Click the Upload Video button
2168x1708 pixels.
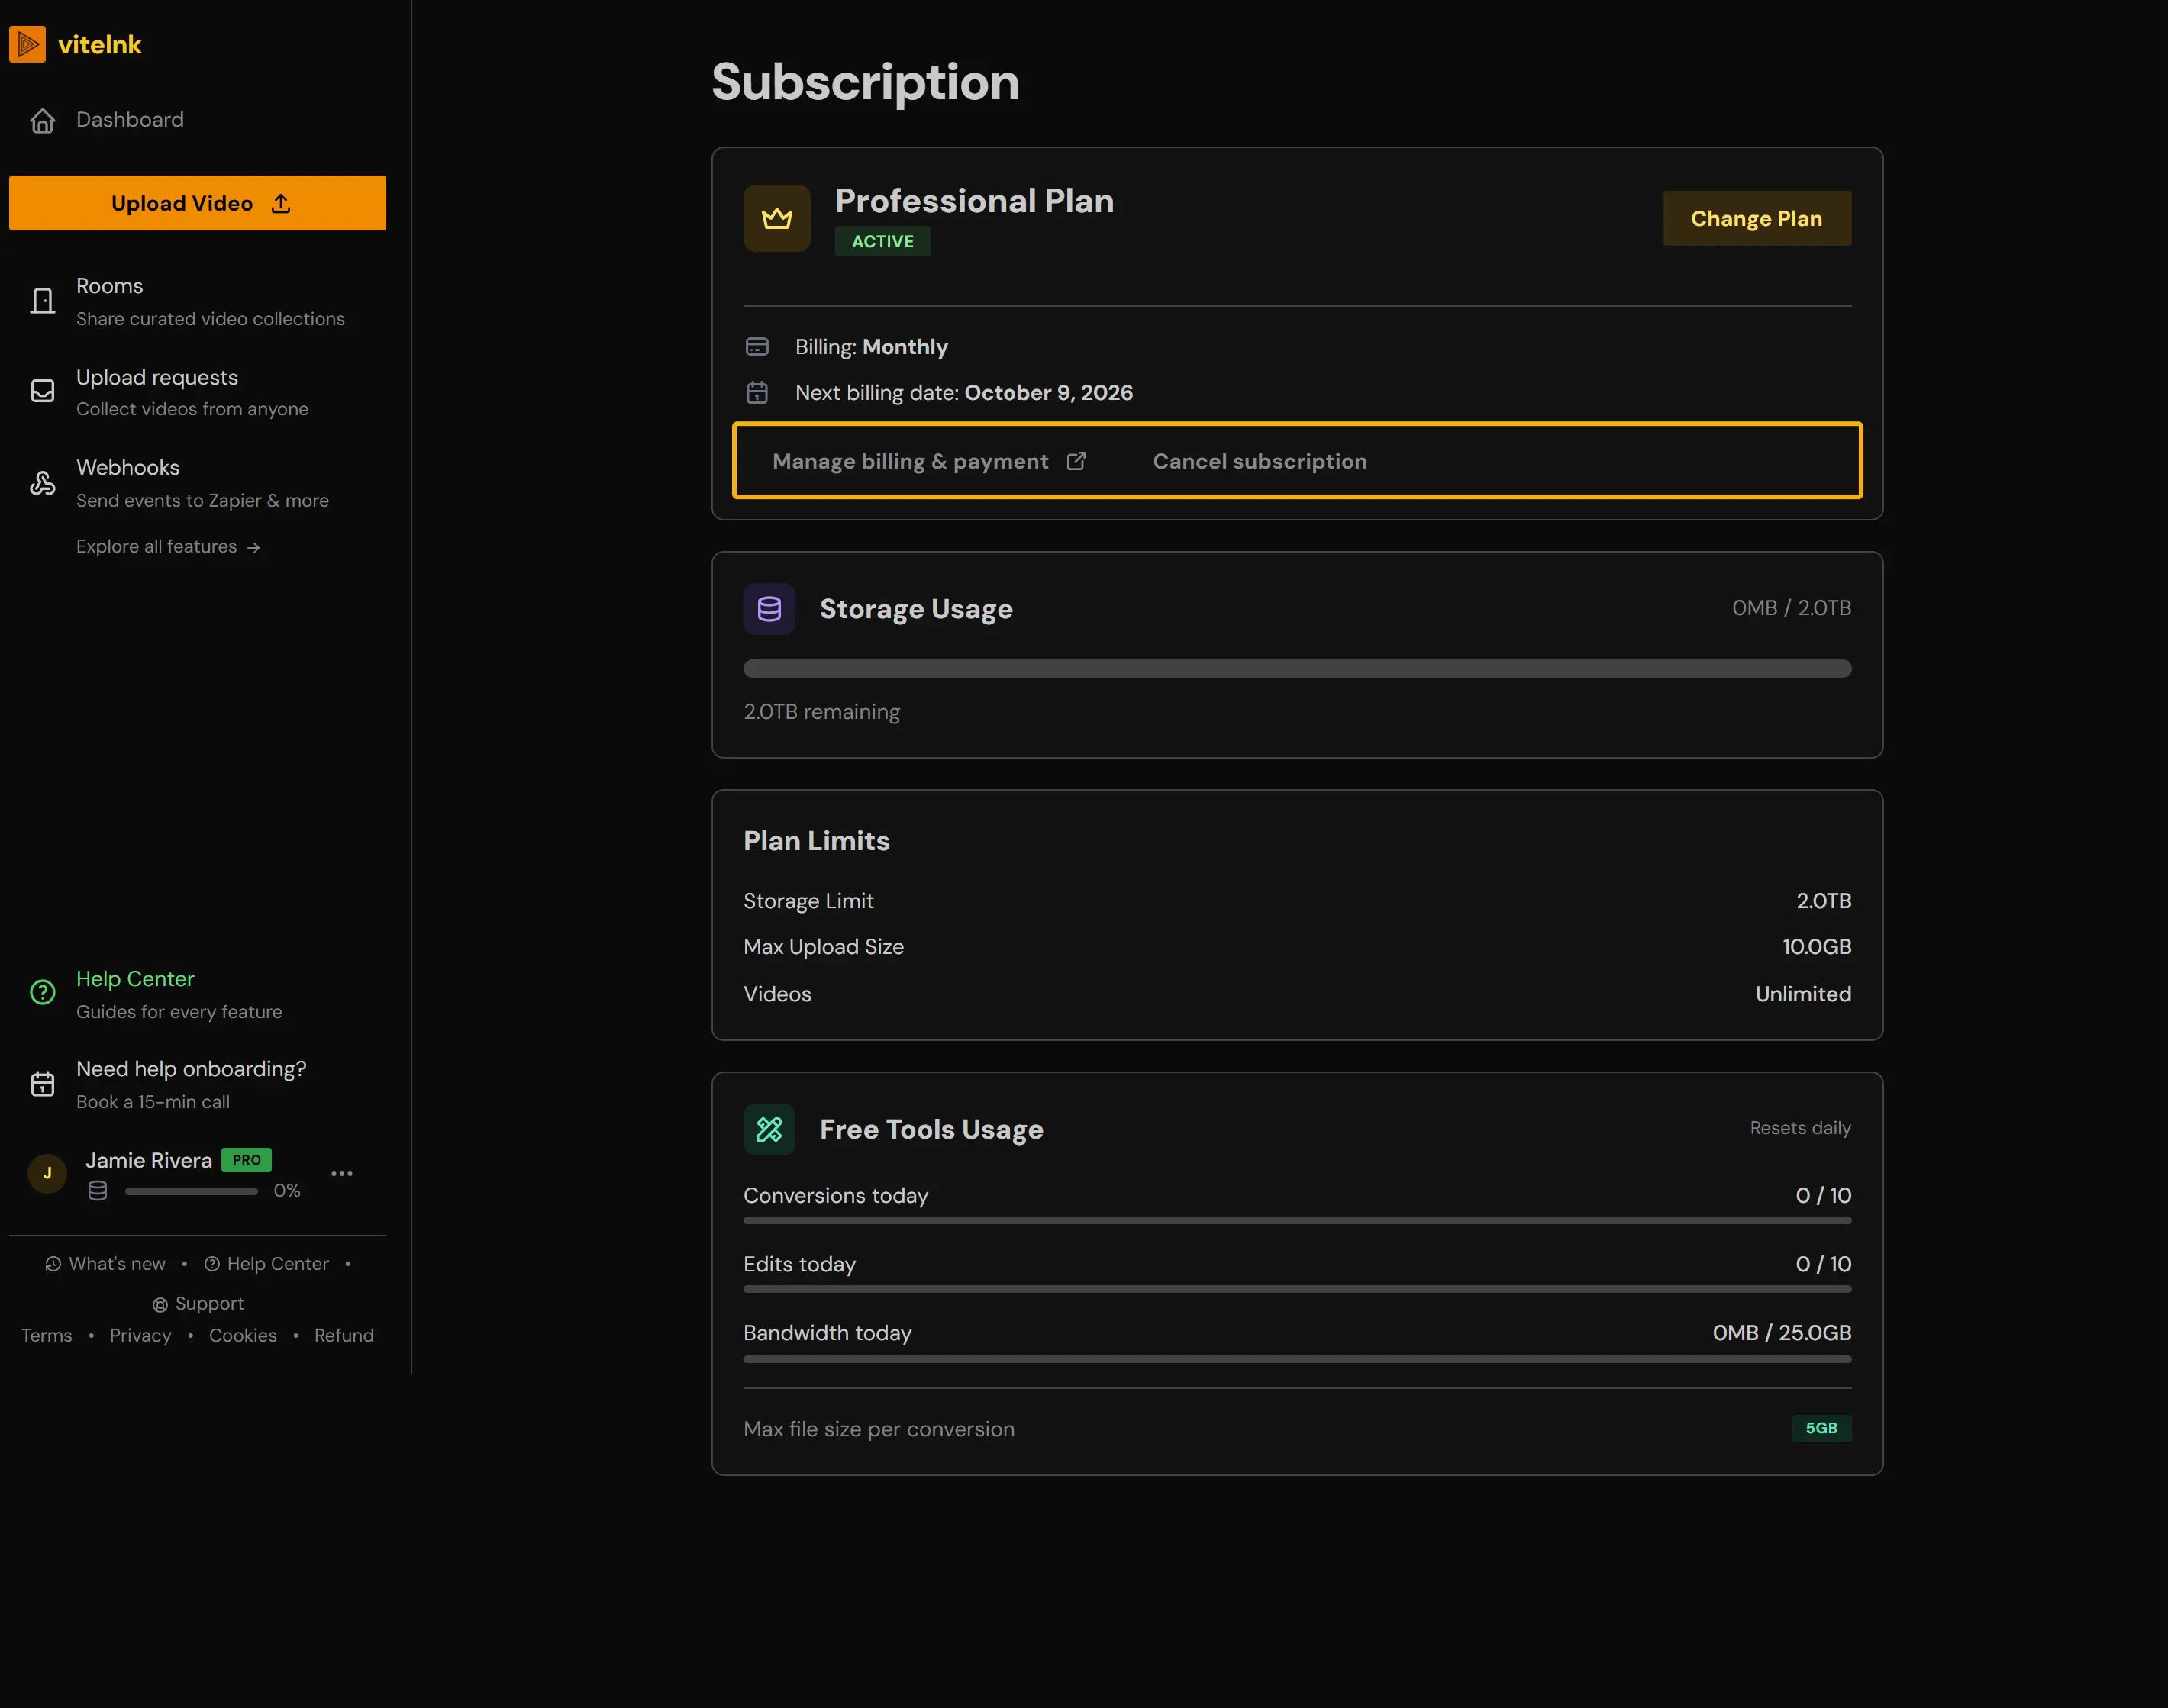pos(197,203)
